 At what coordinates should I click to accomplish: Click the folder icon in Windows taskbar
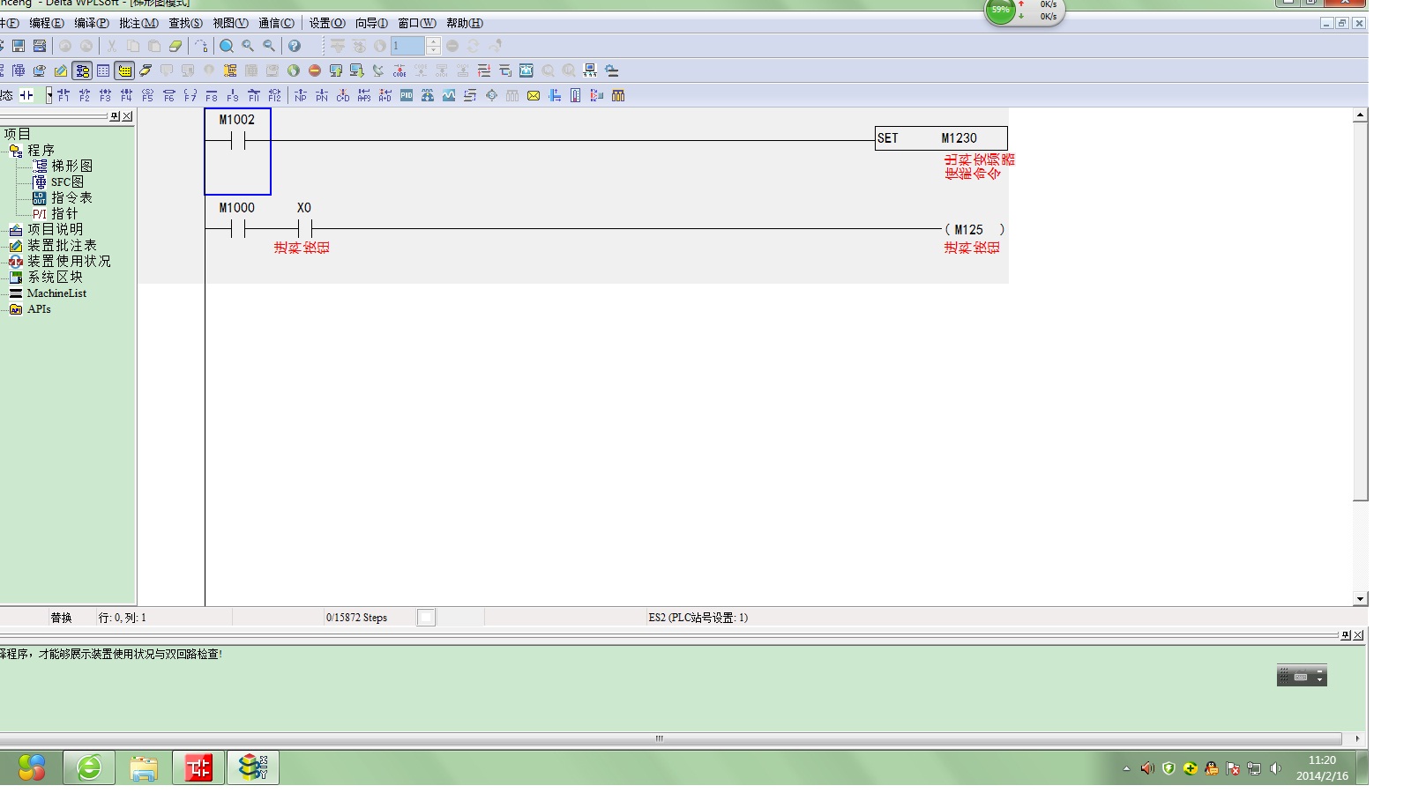click(x=144, y=768)
